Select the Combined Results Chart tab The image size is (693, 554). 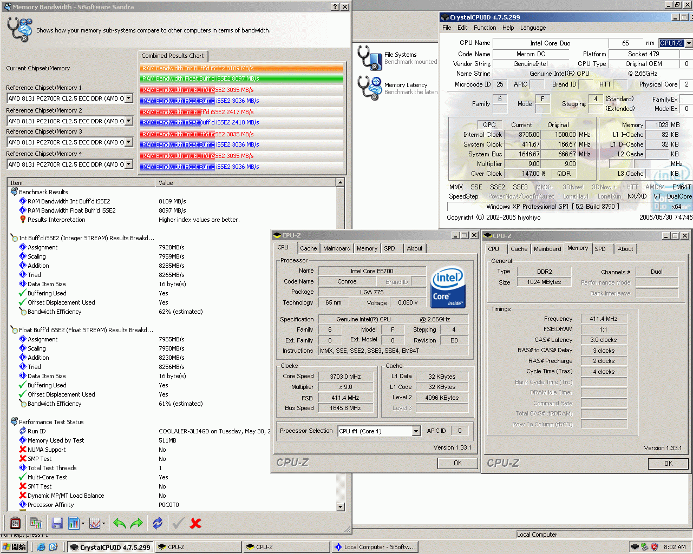(173, 56)
